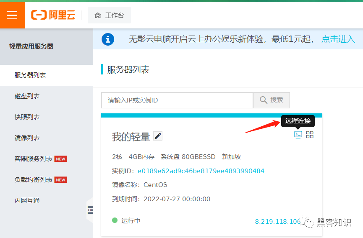The width and height of the screenshot is (363, 238).
Task: Open remote connection terminal icon
Action: coord(298,135)
